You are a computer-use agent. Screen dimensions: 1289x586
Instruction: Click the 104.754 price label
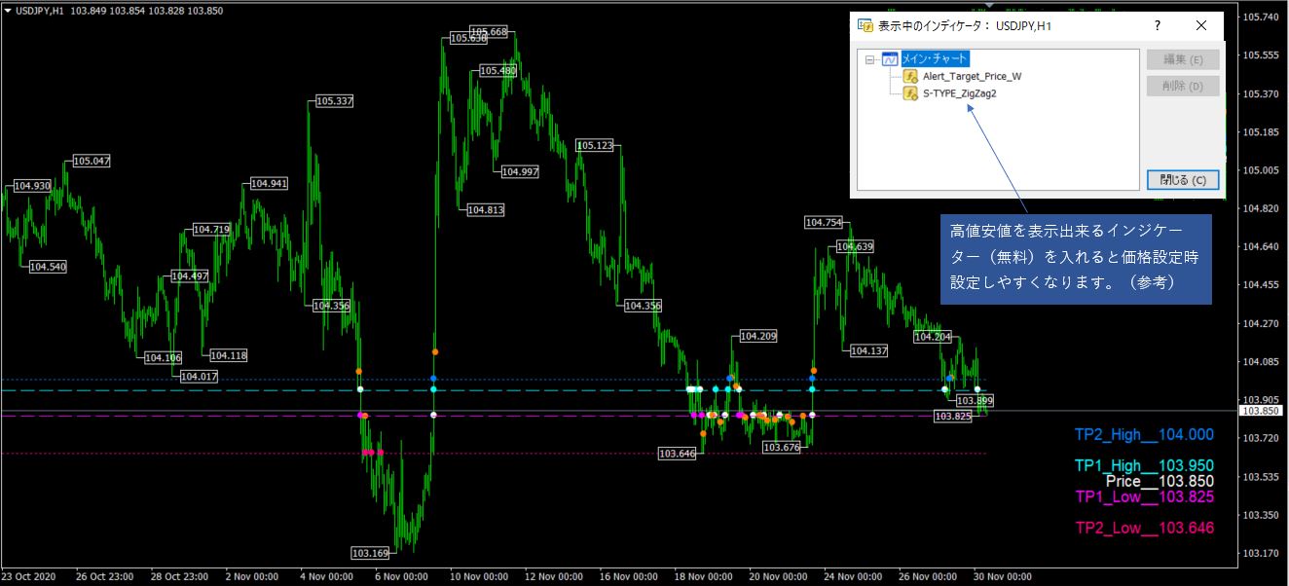pos(823,223)
